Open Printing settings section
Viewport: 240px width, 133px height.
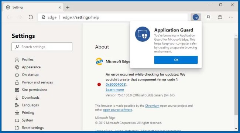[x=28, y=113]
